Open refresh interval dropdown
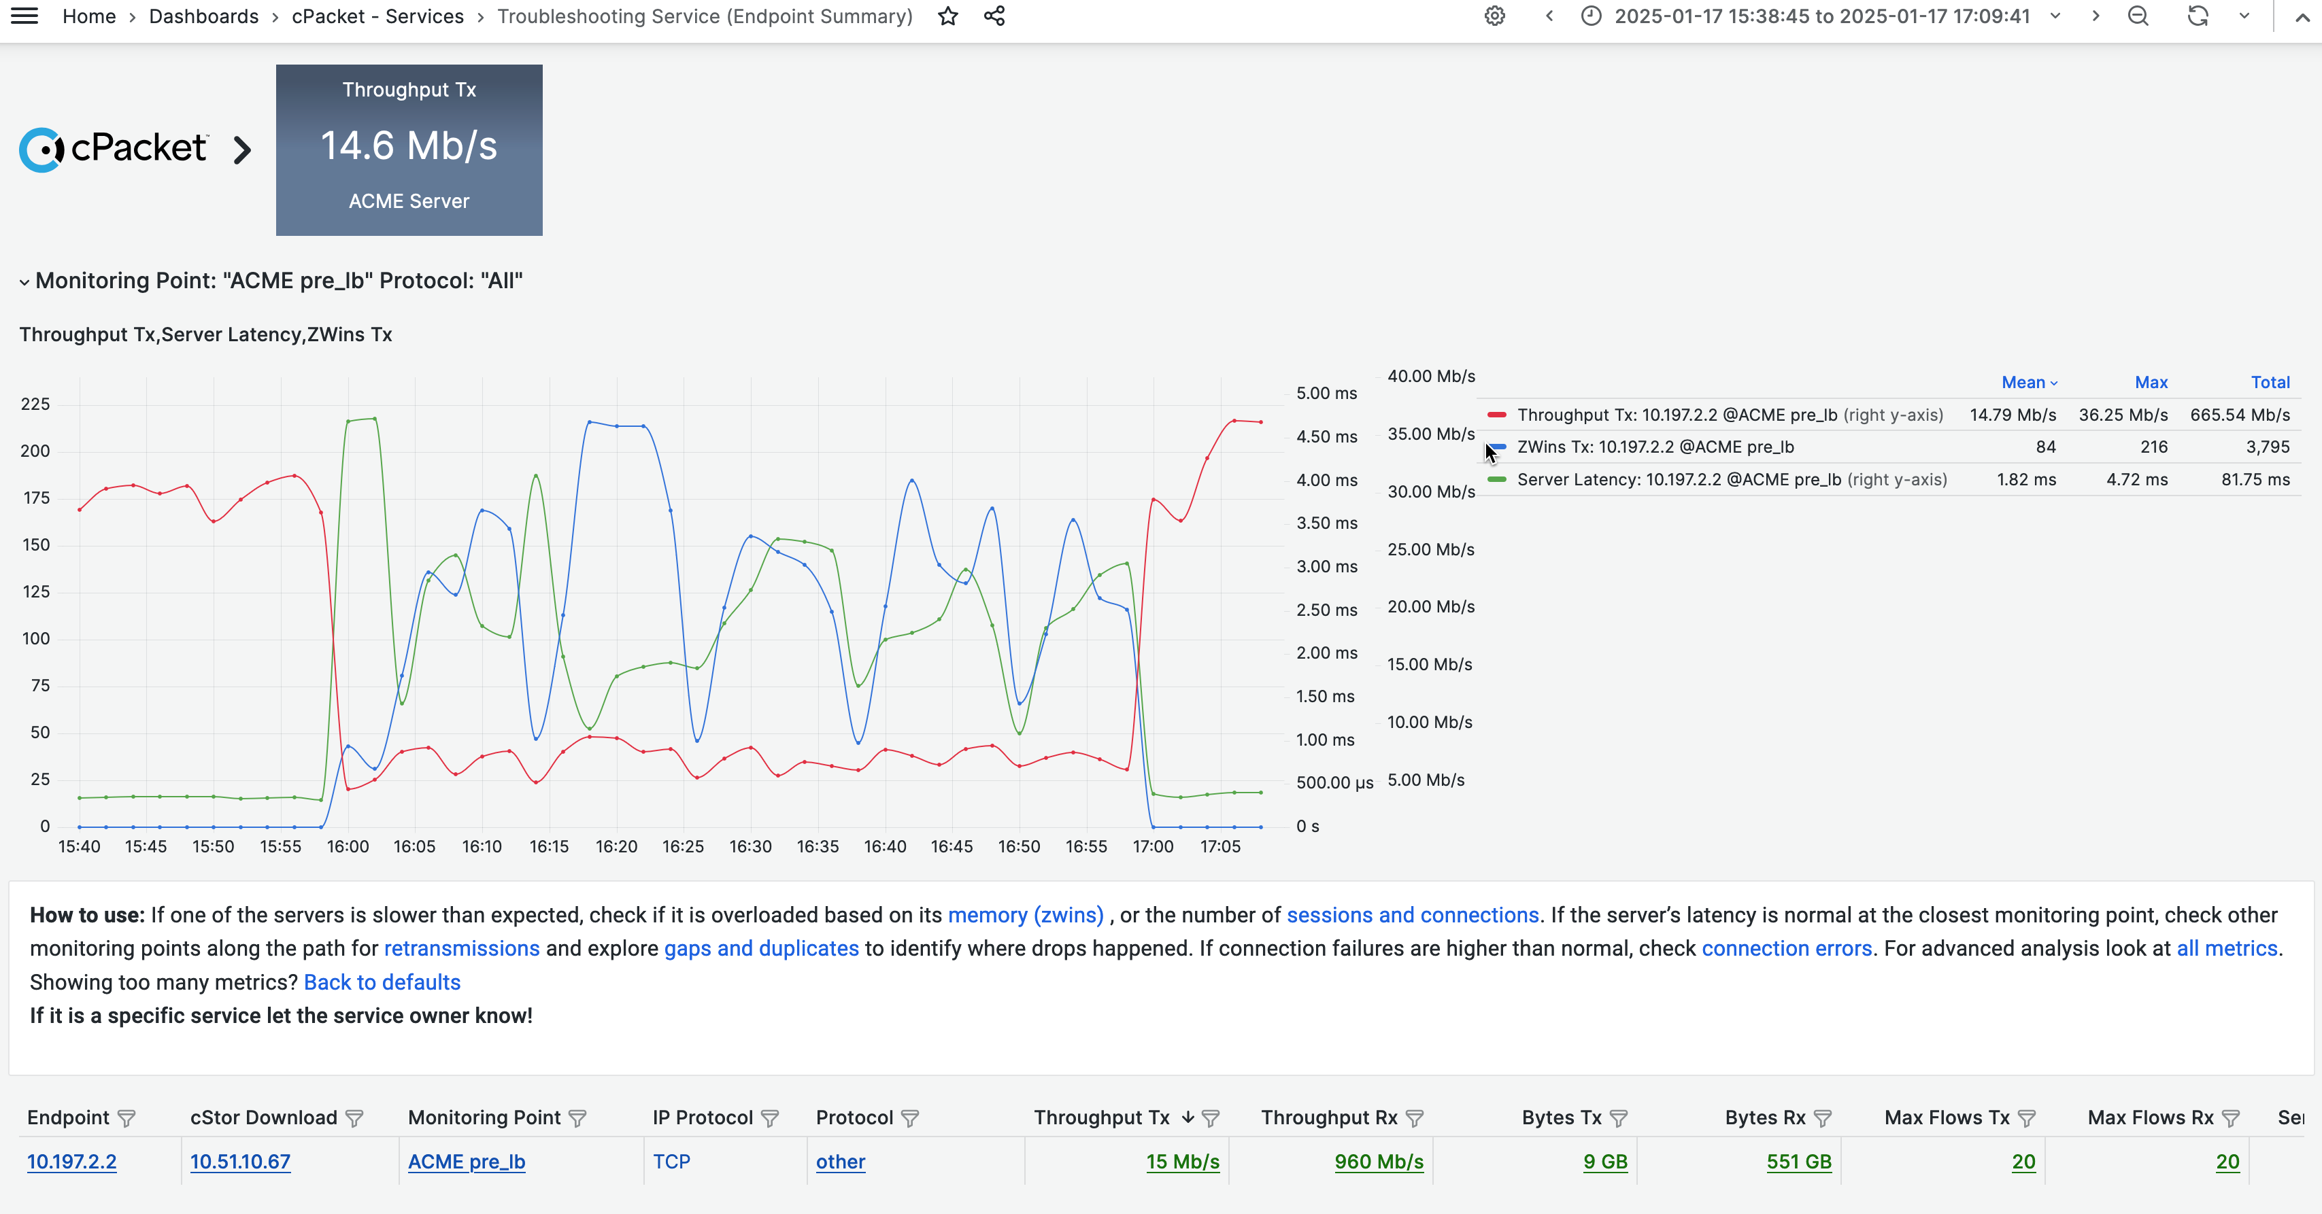 2244,16
